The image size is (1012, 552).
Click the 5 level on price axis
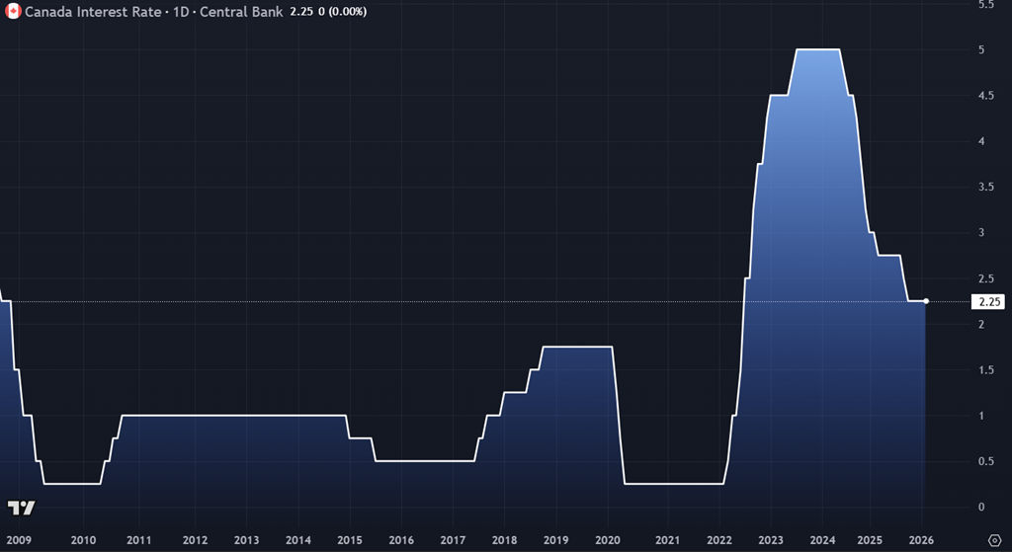pyautogui.click(x=981, y=49)
